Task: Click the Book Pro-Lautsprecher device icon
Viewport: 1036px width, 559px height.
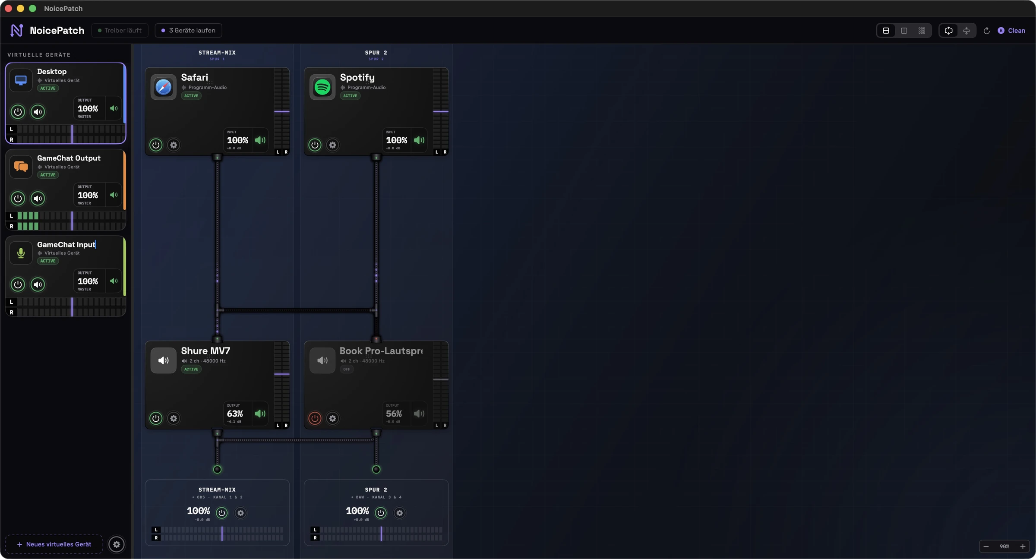Action: coord(322,360)
